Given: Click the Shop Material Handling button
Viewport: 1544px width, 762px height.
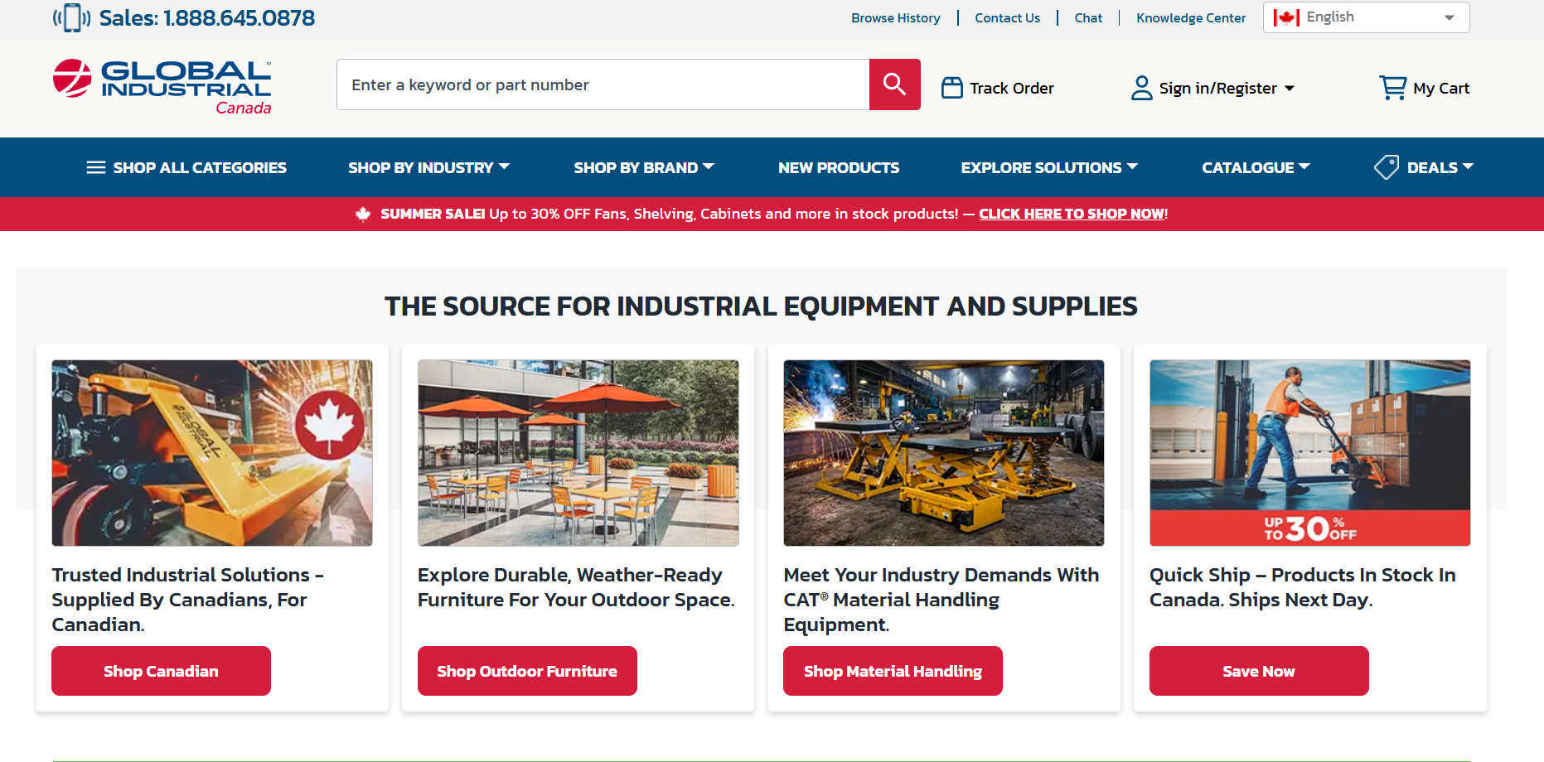Looking at the screenshot, I should click(893, 671).
